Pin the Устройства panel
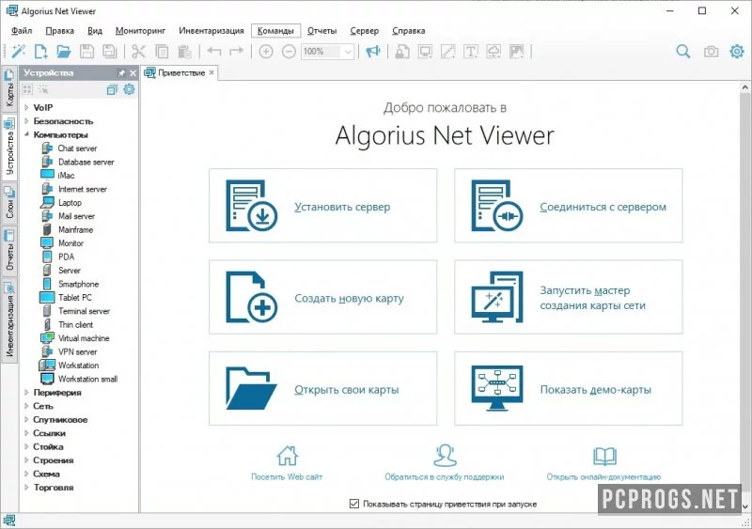 tap(121, 73)
